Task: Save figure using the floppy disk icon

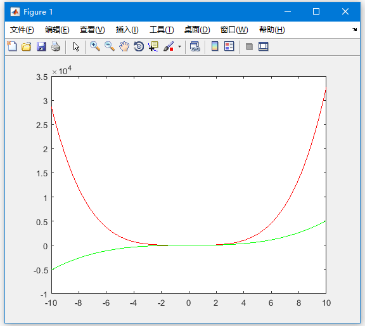Action: (41, 46)
